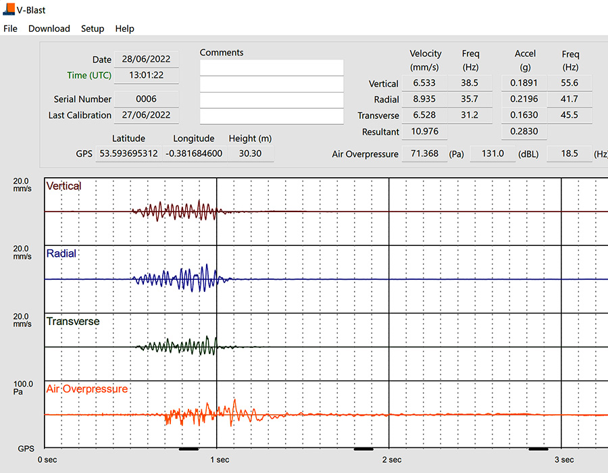Image resolution: width=608 pixels, height=473 pixels.
Task: Click the GPS Latitude value field
Action: point(128,153)
